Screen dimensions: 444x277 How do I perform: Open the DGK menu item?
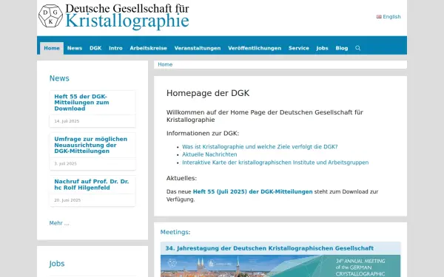coord(95,48)
